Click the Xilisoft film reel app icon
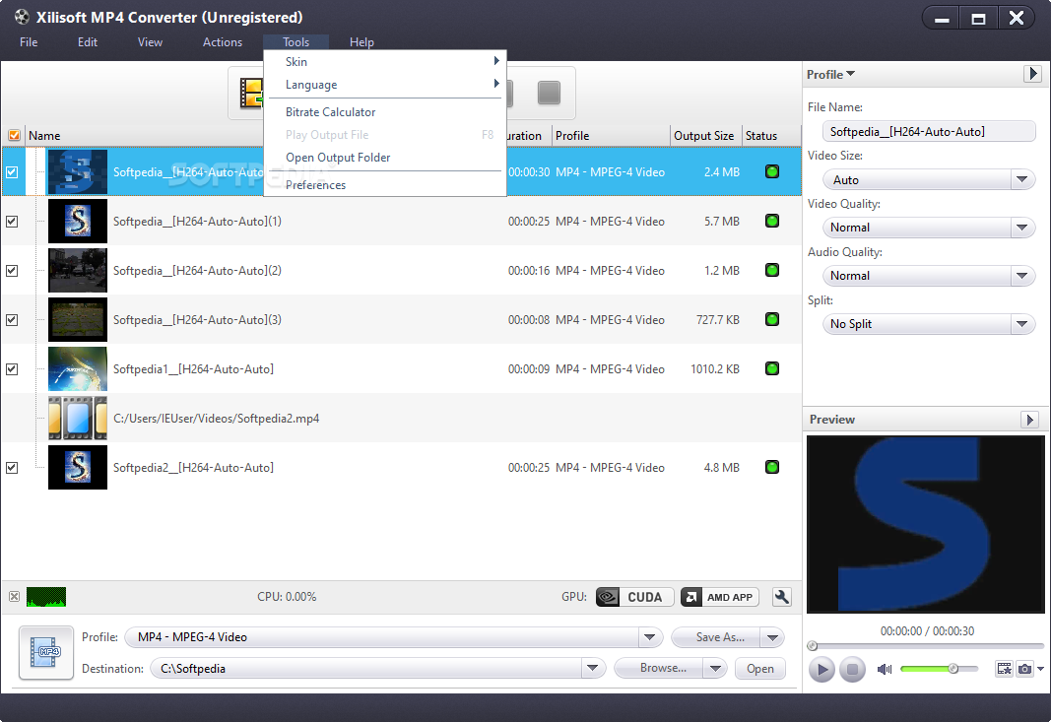Viewport: 1051px width, 722px height. (22, 17)
